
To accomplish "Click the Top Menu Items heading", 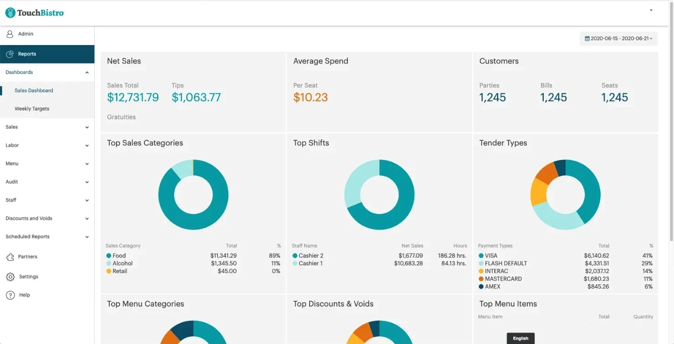I will [508, 304].
